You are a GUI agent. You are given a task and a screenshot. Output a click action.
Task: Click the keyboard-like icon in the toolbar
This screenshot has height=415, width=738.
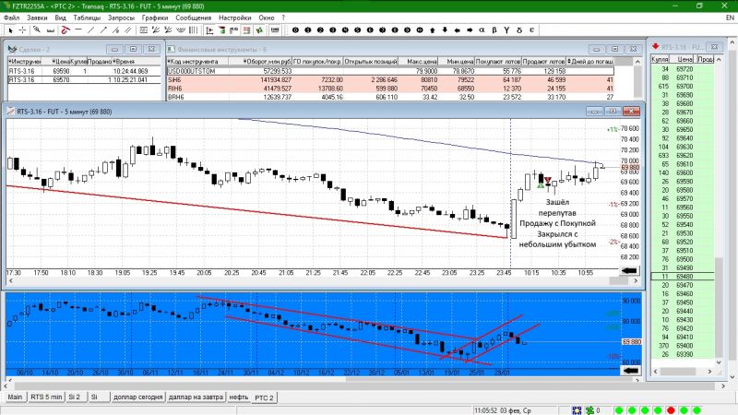275,30
